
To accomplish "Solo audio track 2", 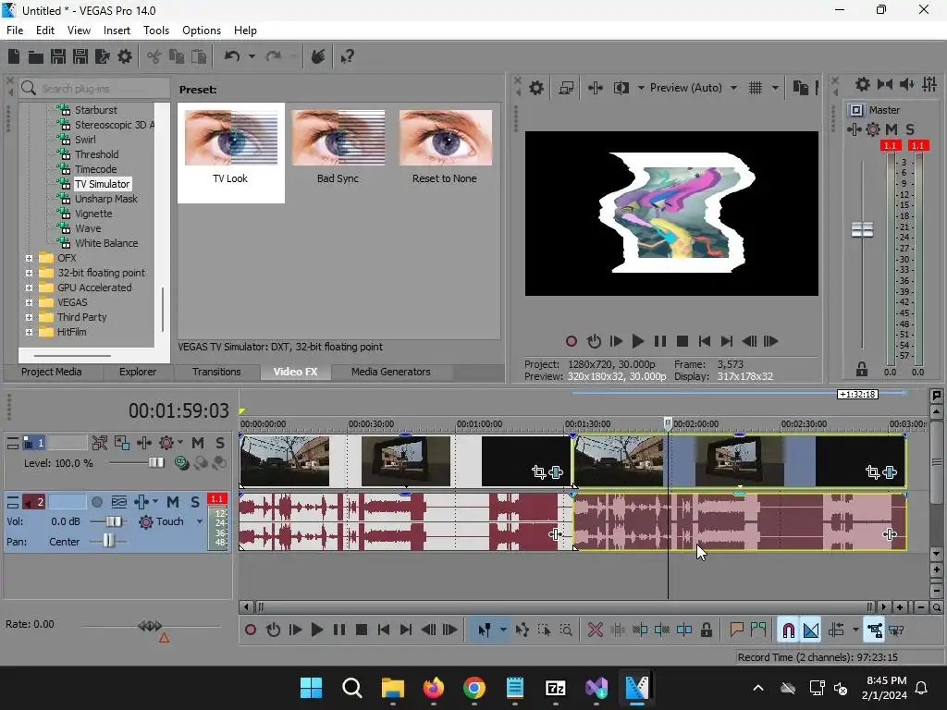I will (x=195, y=502).
